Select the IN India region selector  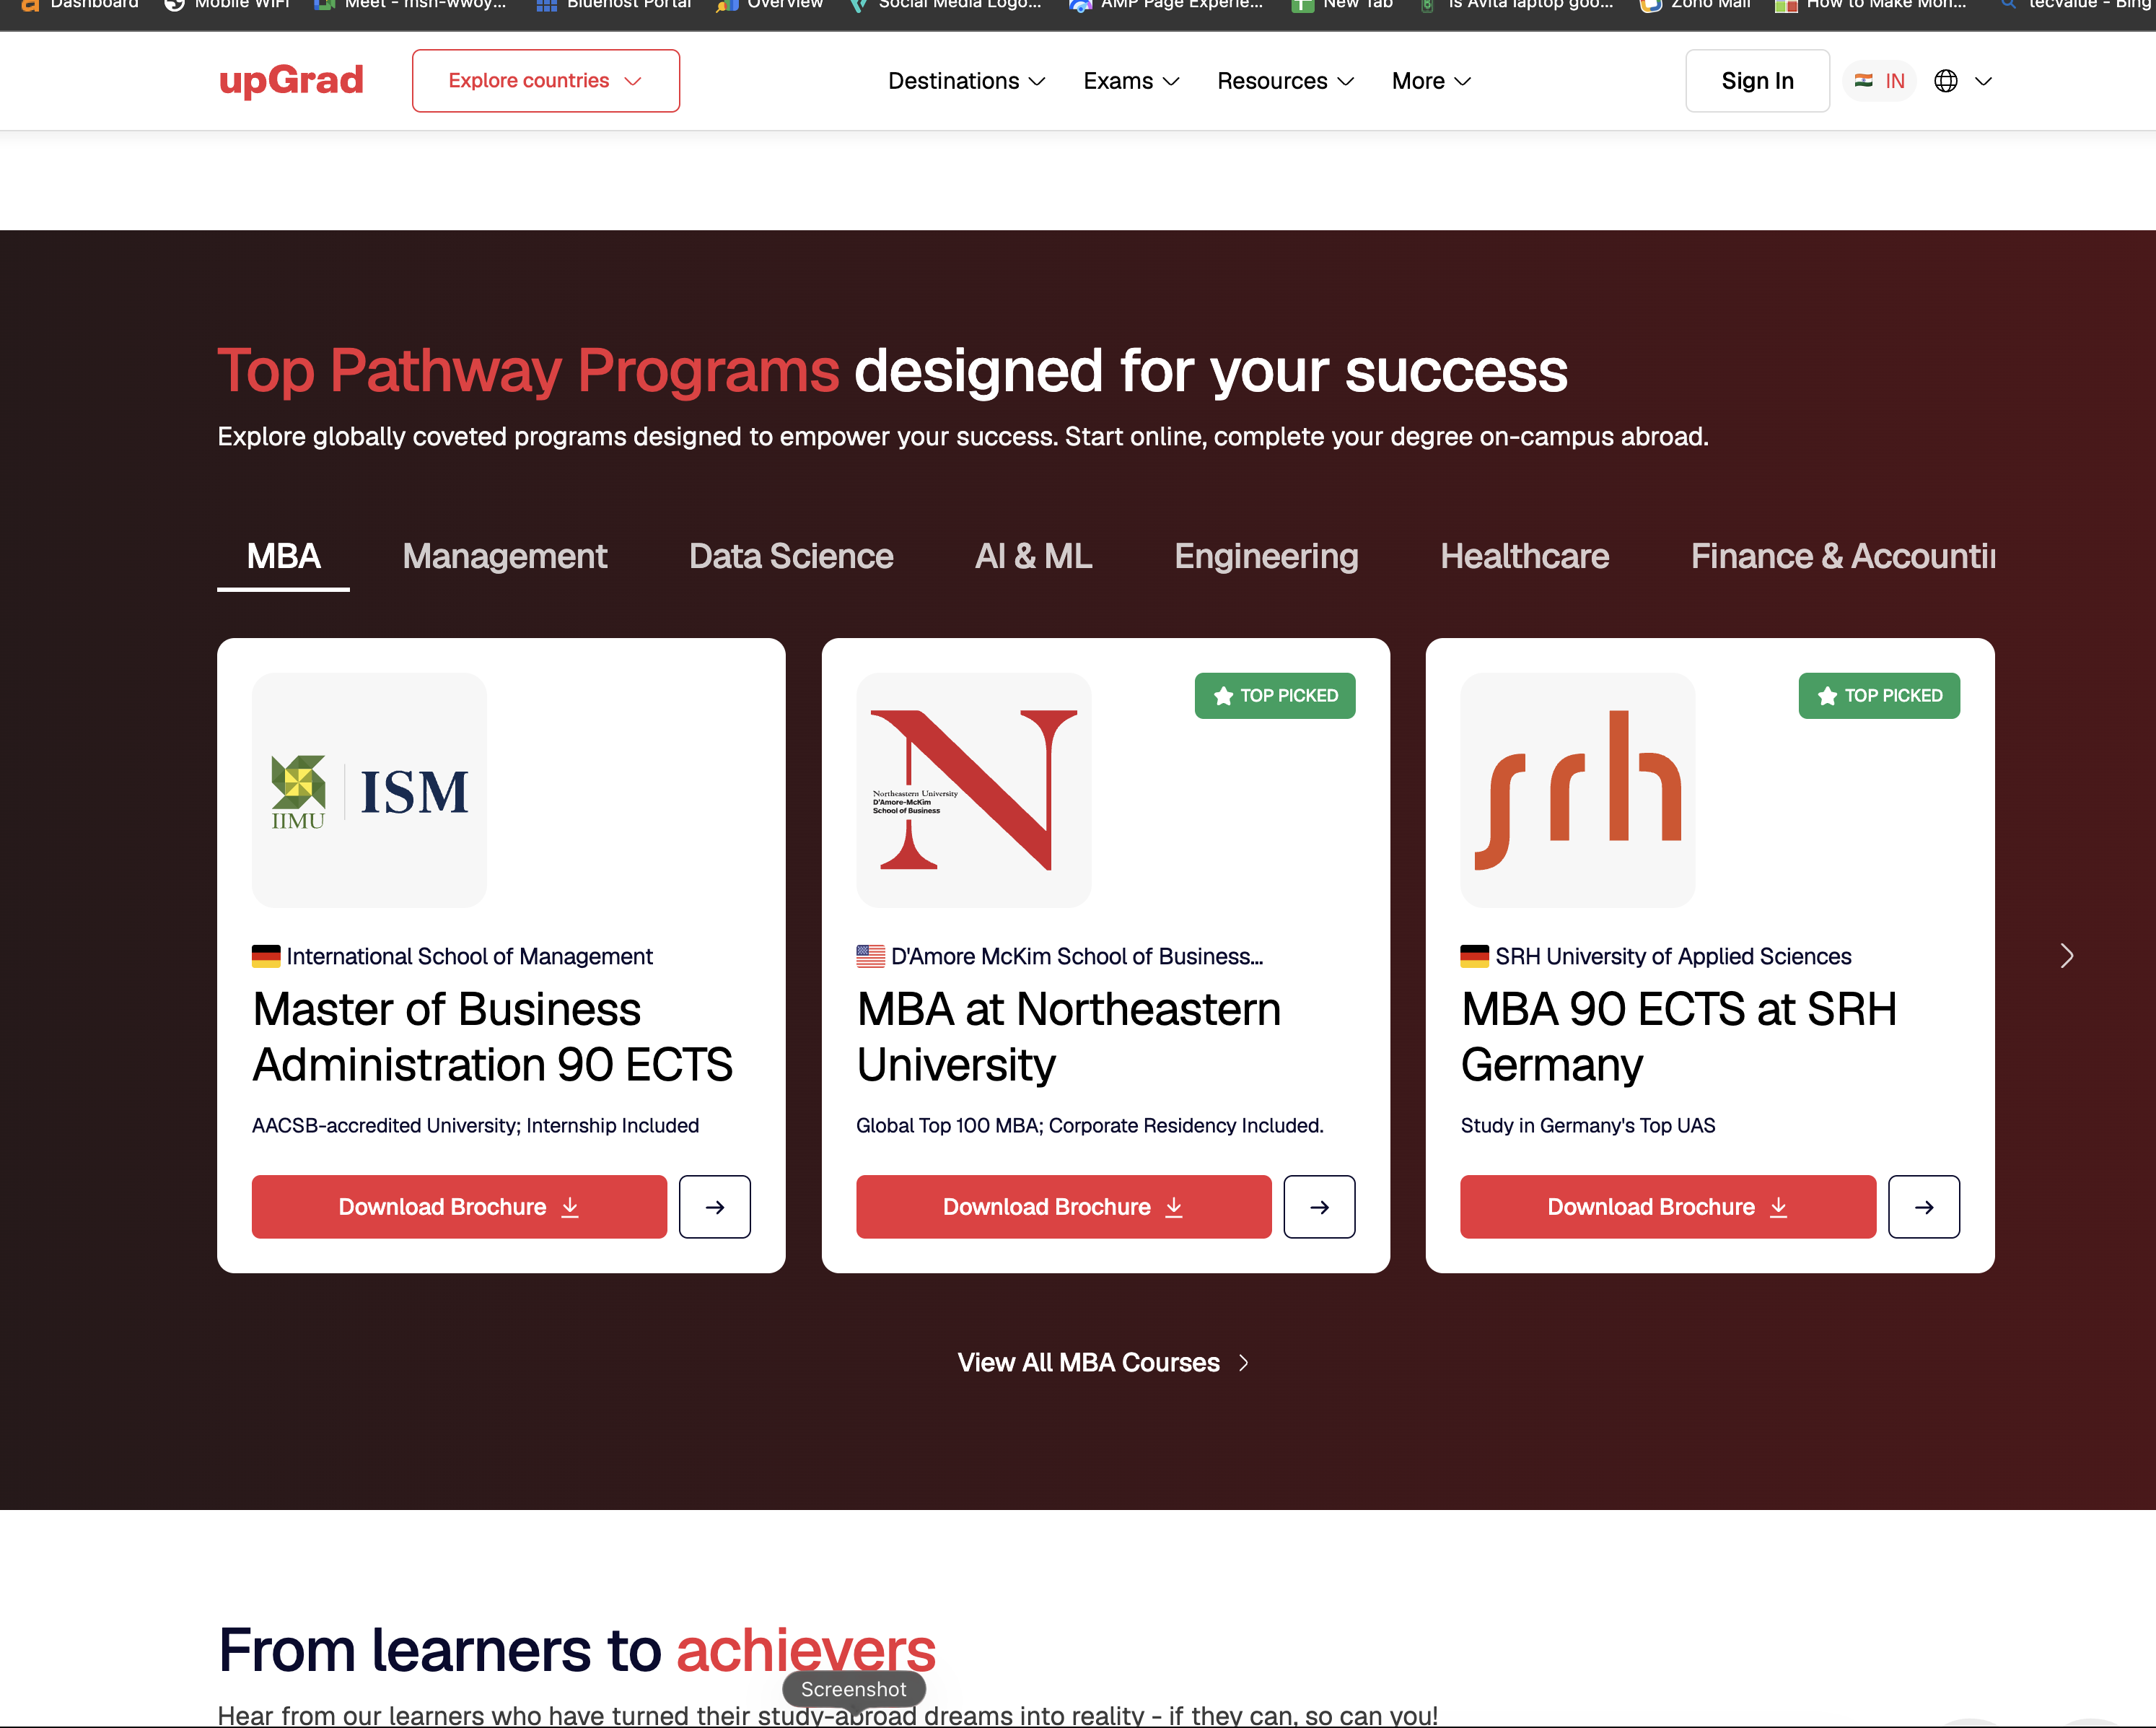(1880, 81)
